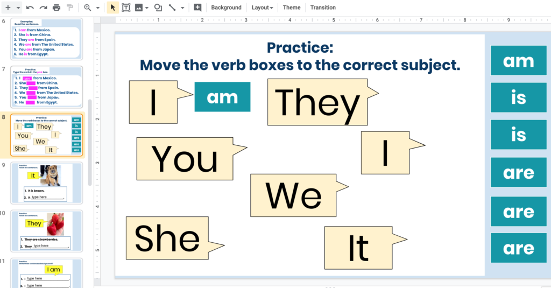Select the first 'are' verb box
551x288 pixels.
pyautogui.click(x=519, y=172)
